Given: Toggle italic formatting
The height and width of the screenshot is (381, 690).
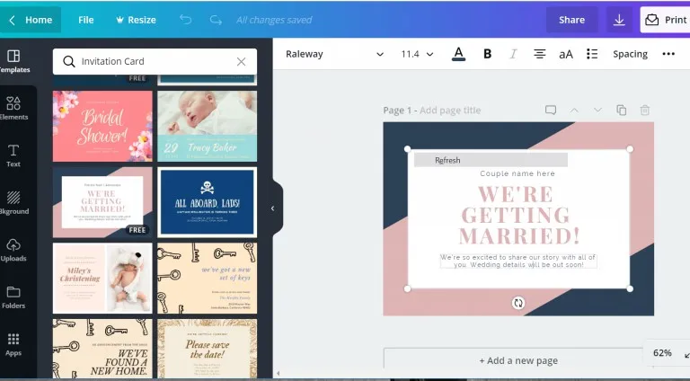Looking at the screenshot, I should [x=513, y=54].
